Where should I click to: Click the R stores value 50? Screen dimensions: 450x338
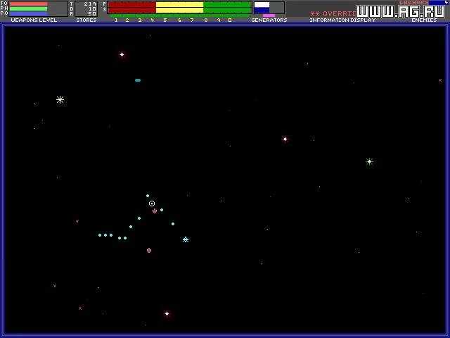[x=92, y=13]
